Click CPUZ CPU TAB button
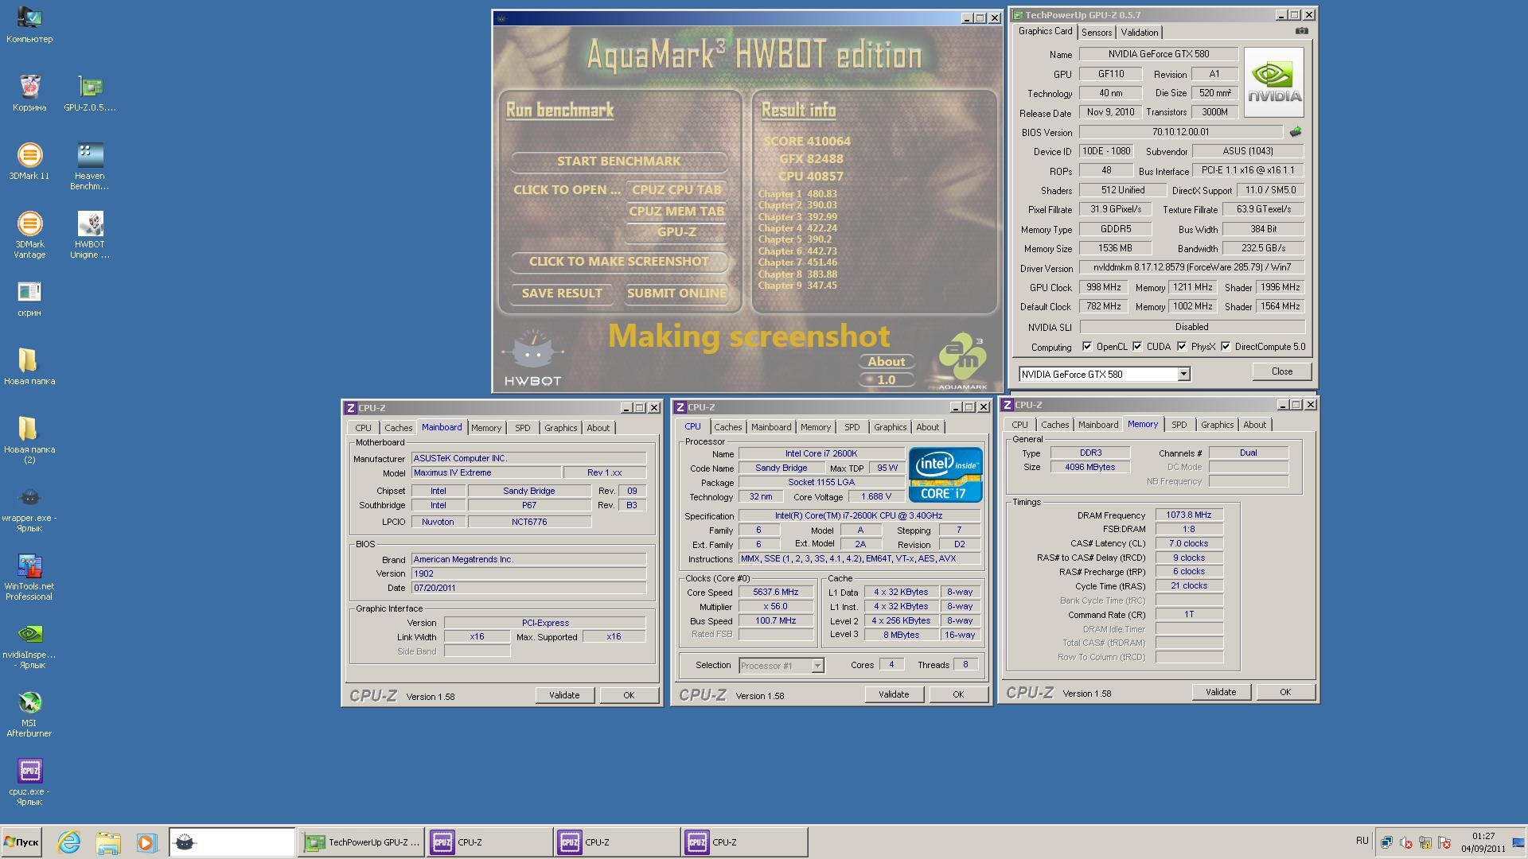The width and height of the screenshot is (1528, 859). click(676, 190)
